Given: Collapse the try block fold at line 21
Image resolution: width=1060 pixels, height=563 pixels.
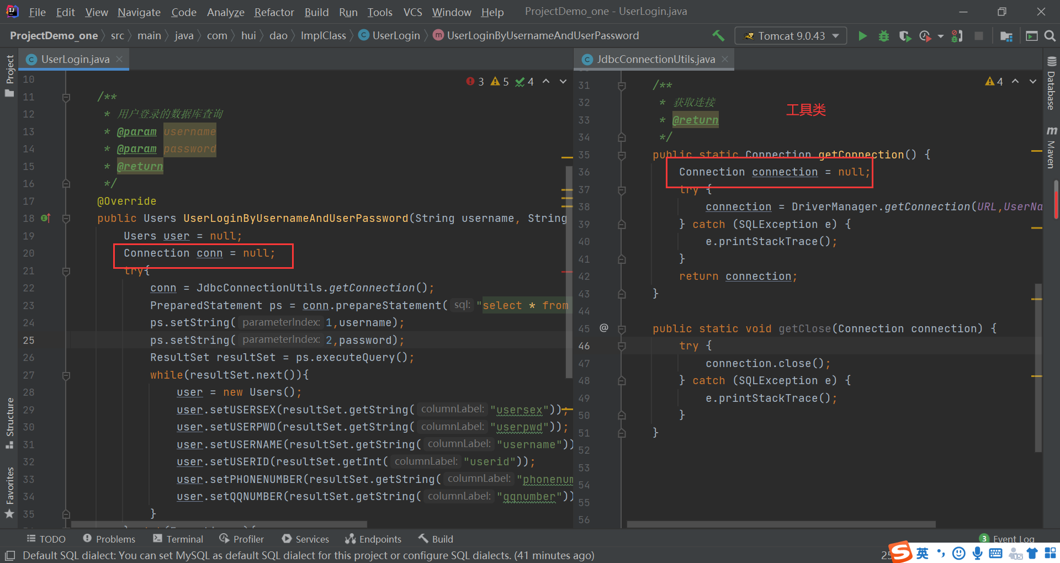Looking at the screenshot, I should (x=66, y=271).
